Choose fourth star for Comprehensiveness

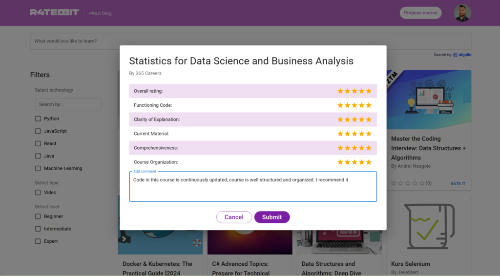pos(362,148)
